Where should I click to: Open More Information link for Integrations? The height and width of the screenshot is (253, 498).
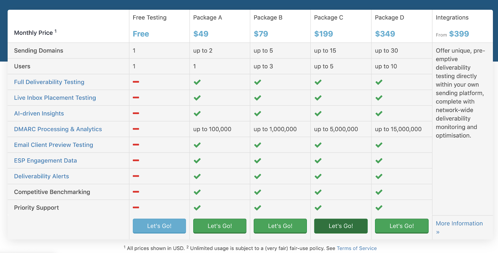459,224
